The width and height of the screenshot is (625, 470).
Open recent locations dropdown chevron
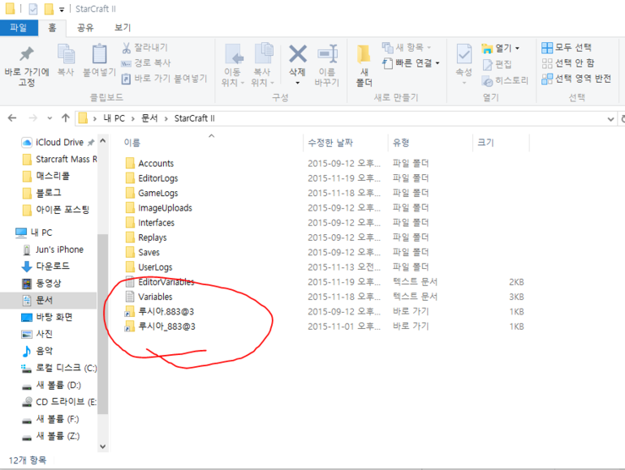[x=50, y=118]
